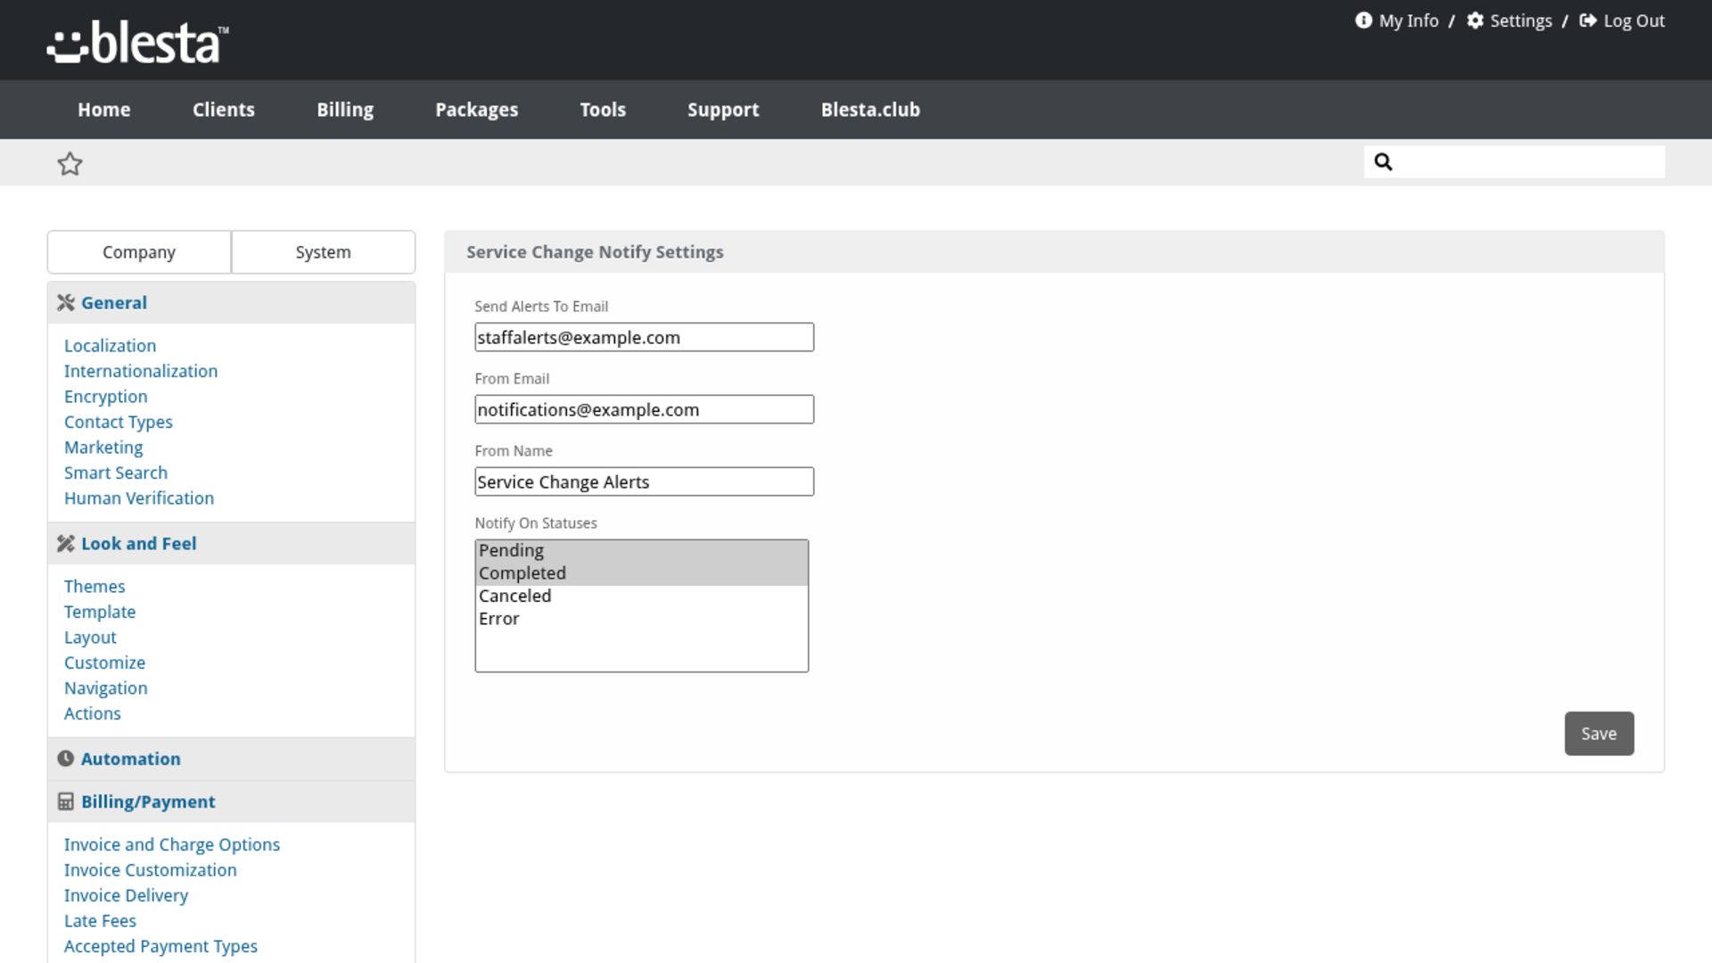Open the Support menu
Image resolution: width=1712 pixels, height=963 pixels.
click(x=723, y=110)
